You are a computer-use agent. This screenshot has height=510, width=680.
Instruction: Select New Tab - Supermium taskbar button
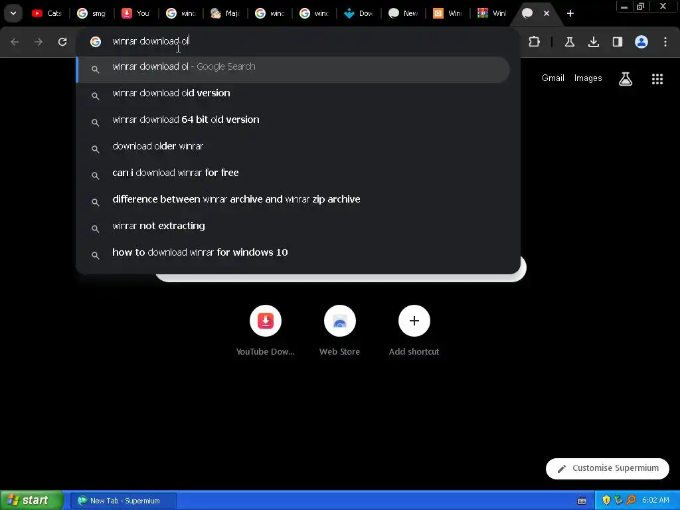(124, 501)
